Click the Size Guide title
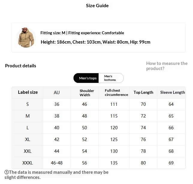 point(97,6)
